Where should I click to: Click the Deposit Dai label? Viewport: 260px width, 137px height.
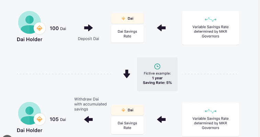pos(88,39)
